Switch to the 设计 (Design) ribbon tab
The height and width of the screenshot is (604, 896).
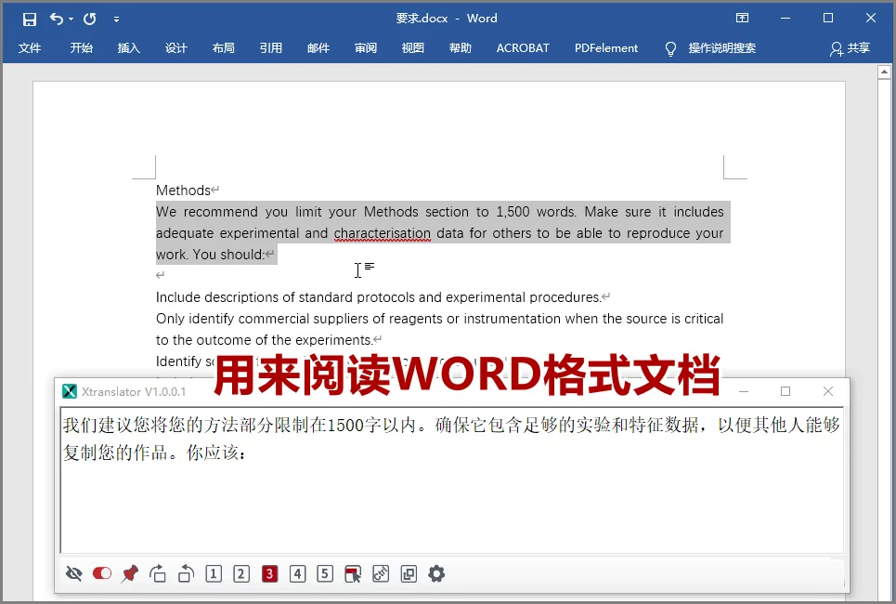[176, 48]
